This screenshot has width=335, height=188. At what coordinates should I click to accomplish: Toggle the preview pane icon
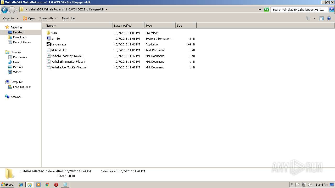[x=322, y=18]
